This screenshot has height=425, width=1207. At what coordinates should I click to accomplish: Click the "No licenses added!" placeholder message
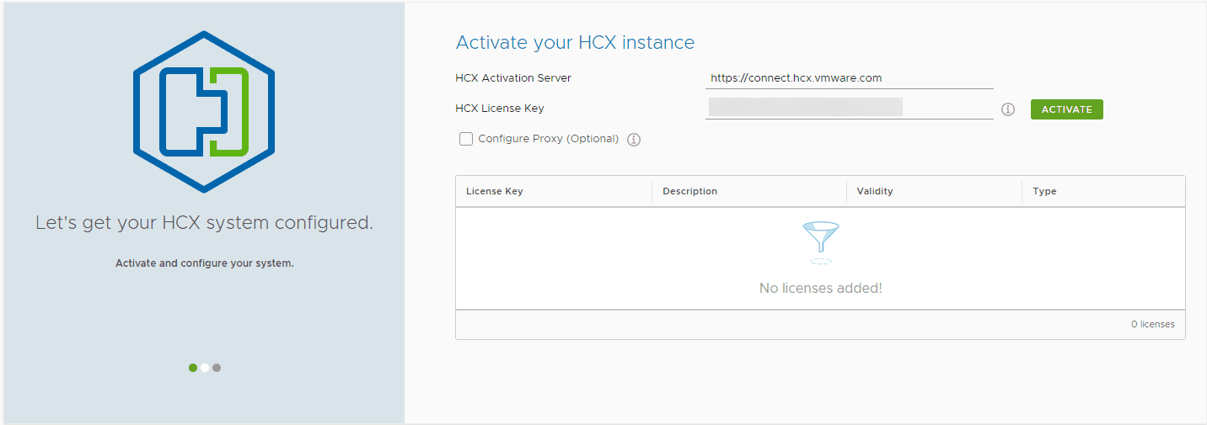point(820,288)
